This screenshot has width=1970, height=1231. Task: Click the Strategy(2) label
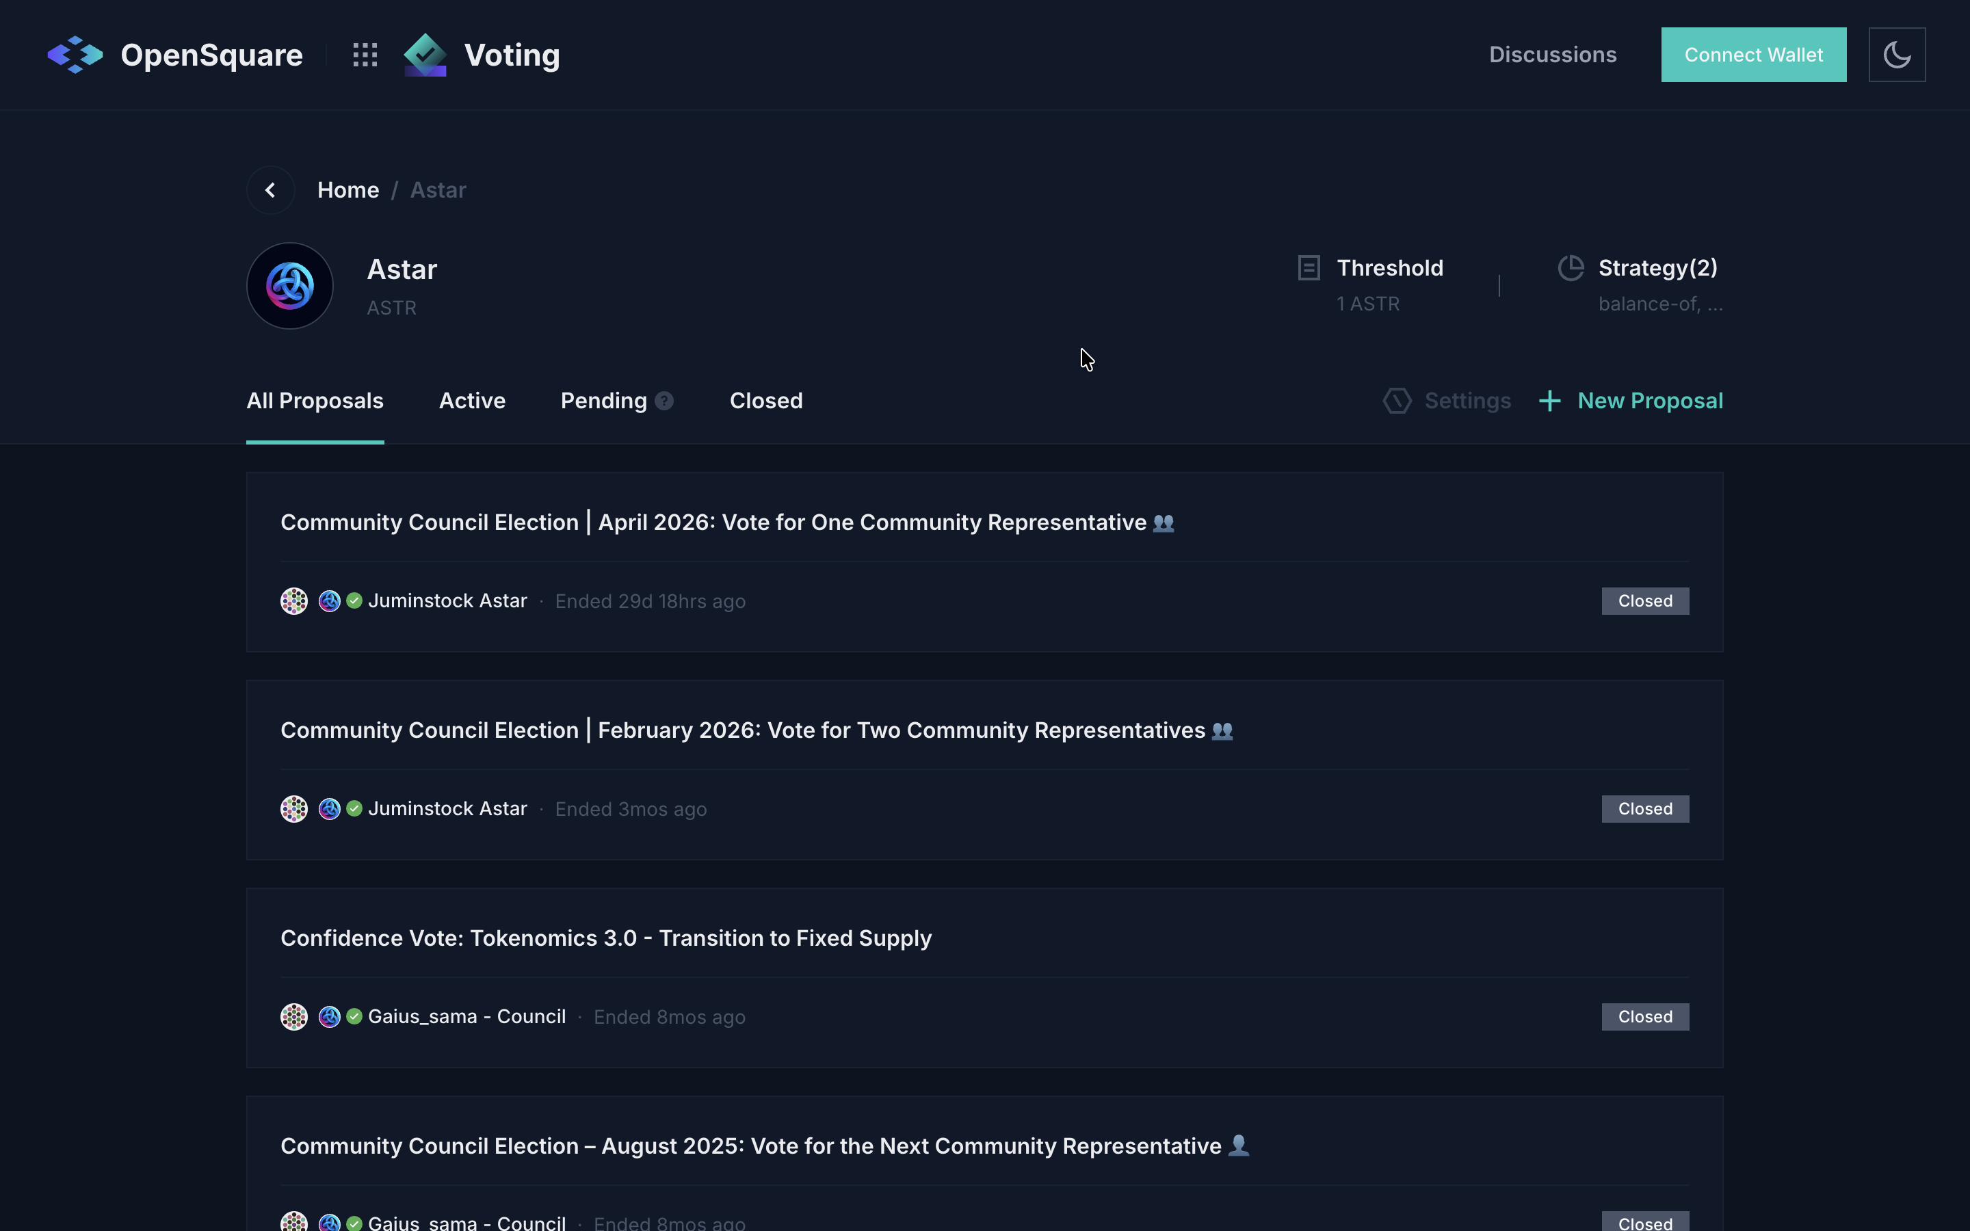coord(1657,268)
